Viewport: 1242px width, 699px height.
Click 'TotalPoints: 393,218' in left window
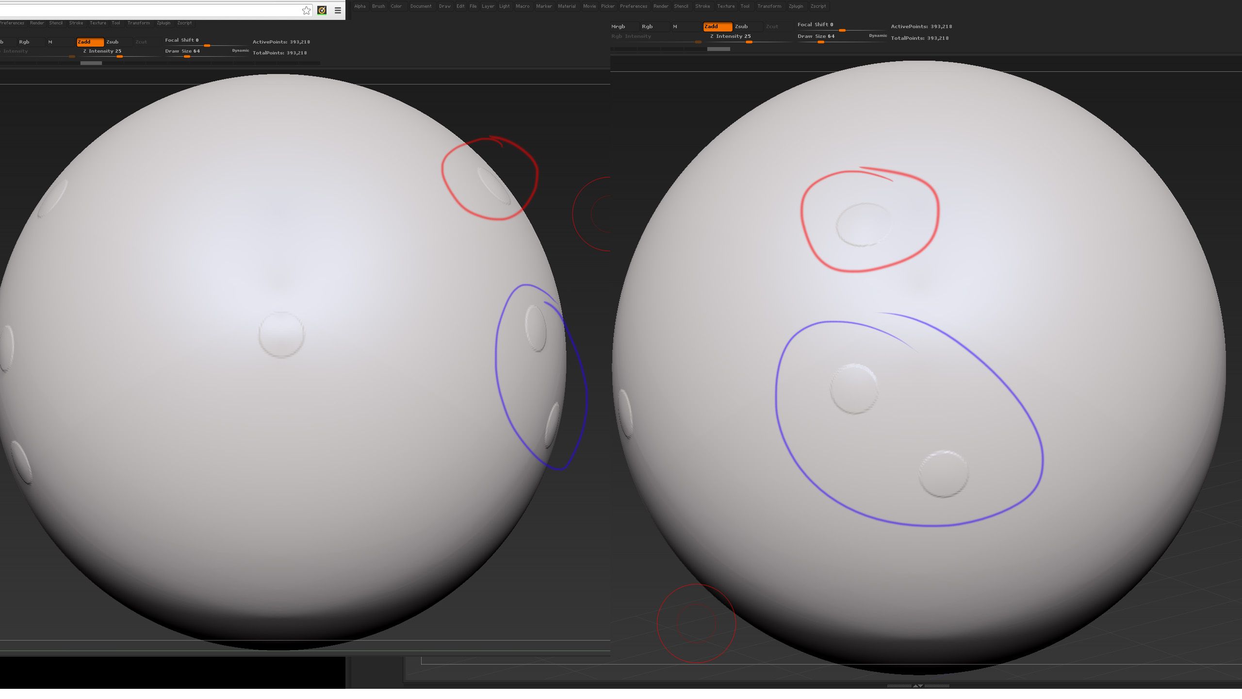pyautogui.click(x=280, y=53)
